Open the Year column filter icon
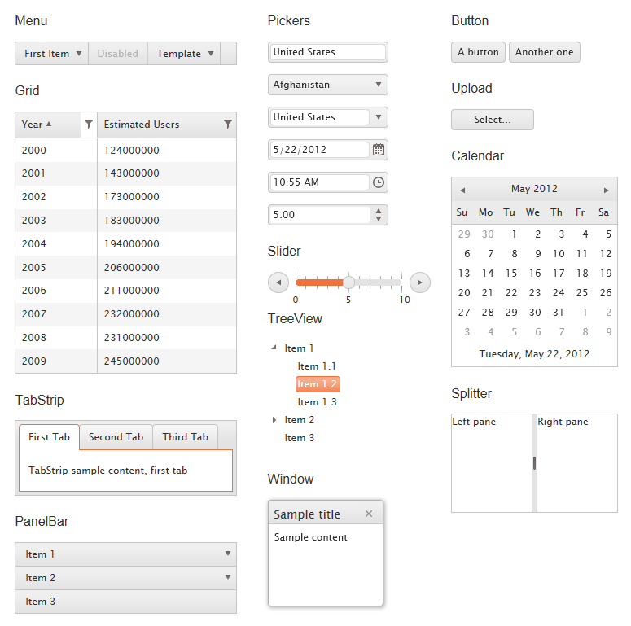The image size is (631, 626). (x=89, y=125)
